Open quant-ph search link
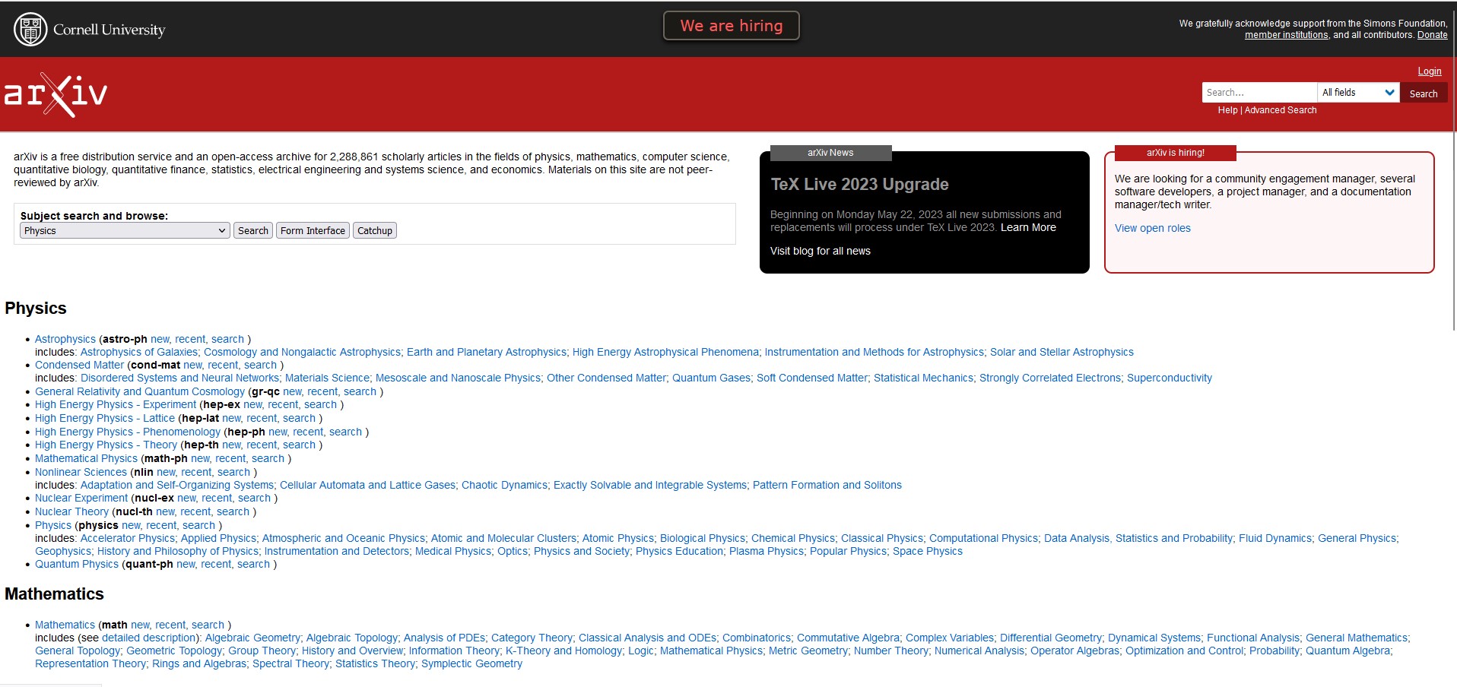 pos(253,565)
